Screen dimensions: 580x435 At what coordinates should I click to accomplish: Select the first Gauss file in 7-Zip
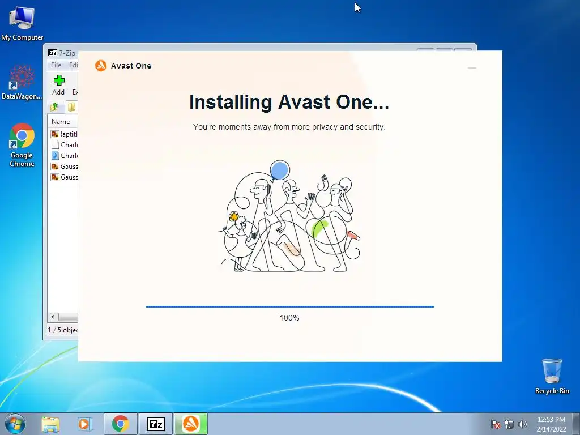(63, 166)
